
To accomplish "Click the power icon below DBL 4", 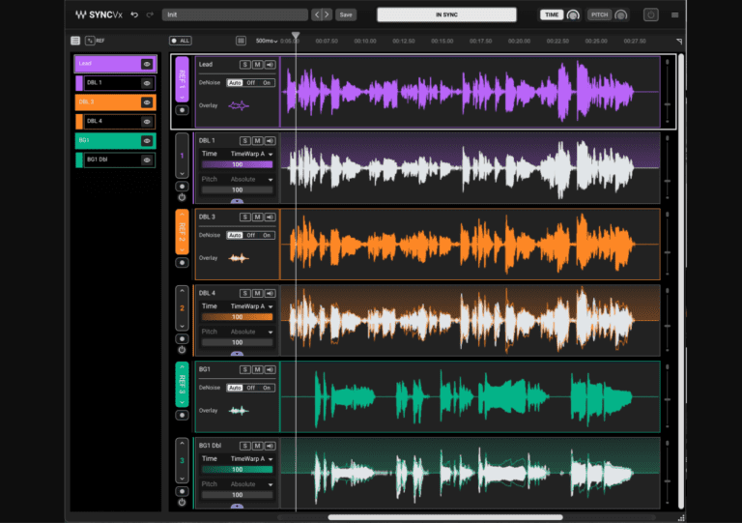I will [182, 350].
